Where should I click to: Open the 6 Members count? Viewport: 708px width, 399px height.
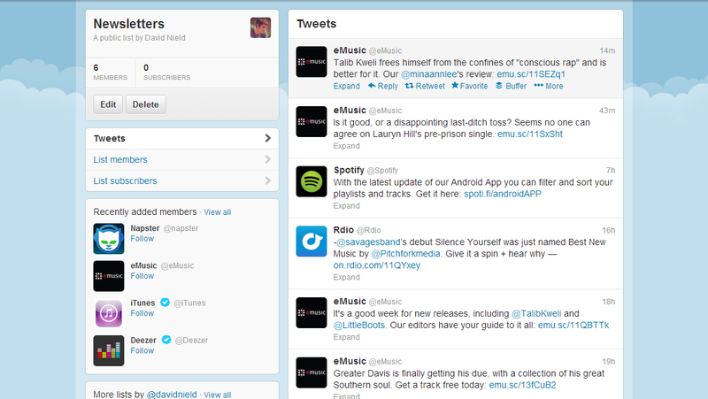coord(110,73)
